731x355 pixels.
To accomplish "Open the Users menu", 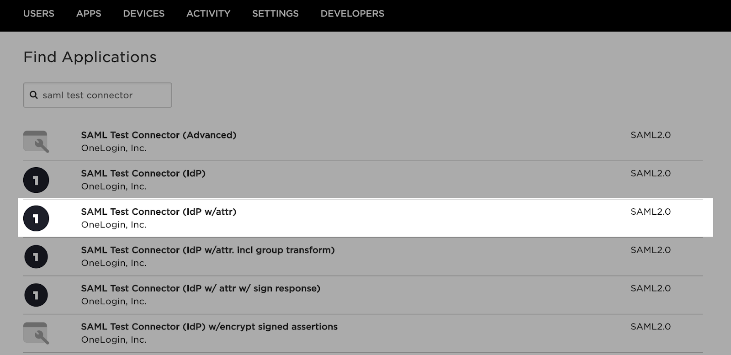I will (x=39, y=14).
